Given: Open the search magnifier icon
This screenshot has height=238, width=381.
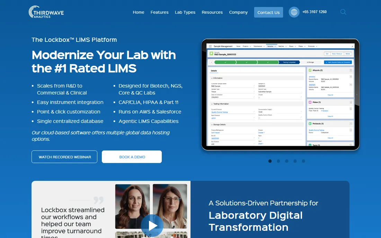Looking at the screenshot, I should (343, 12).
